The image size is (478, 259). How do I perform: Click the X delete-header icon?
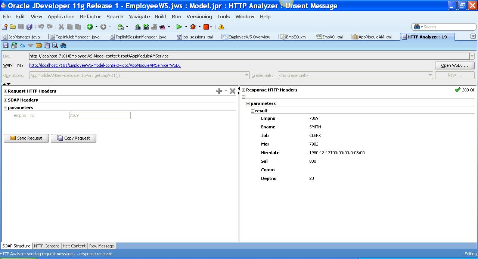[233, 91]
